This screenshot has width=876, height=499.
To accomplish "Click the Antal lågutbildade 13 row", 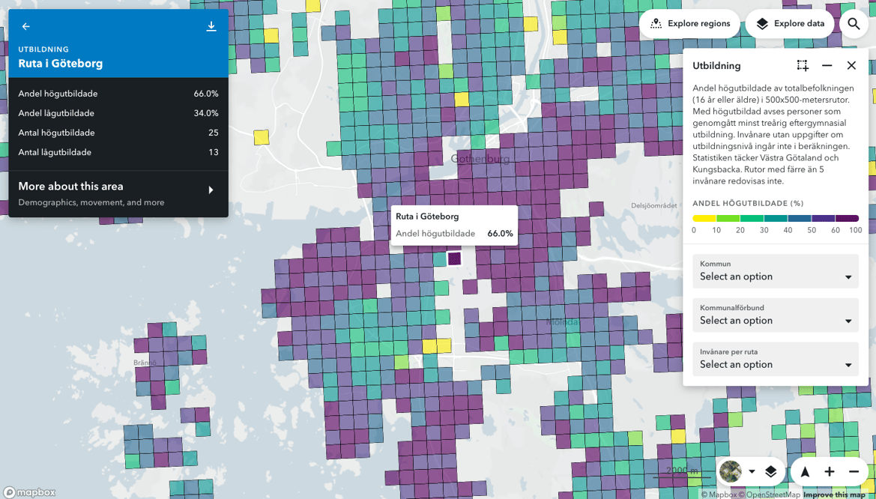I will (x=118, y=153).
